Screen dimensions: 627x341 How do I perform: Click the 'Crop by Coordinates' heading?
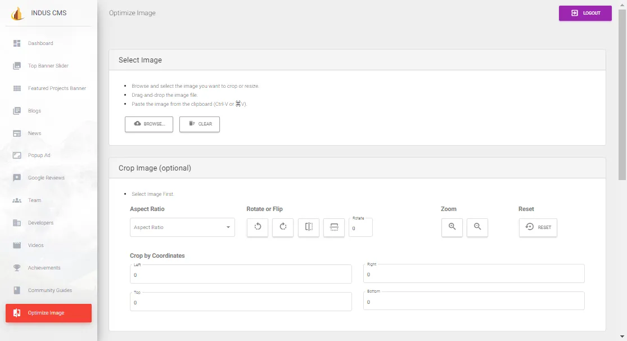pyautogui.click(x=157, y=255)
